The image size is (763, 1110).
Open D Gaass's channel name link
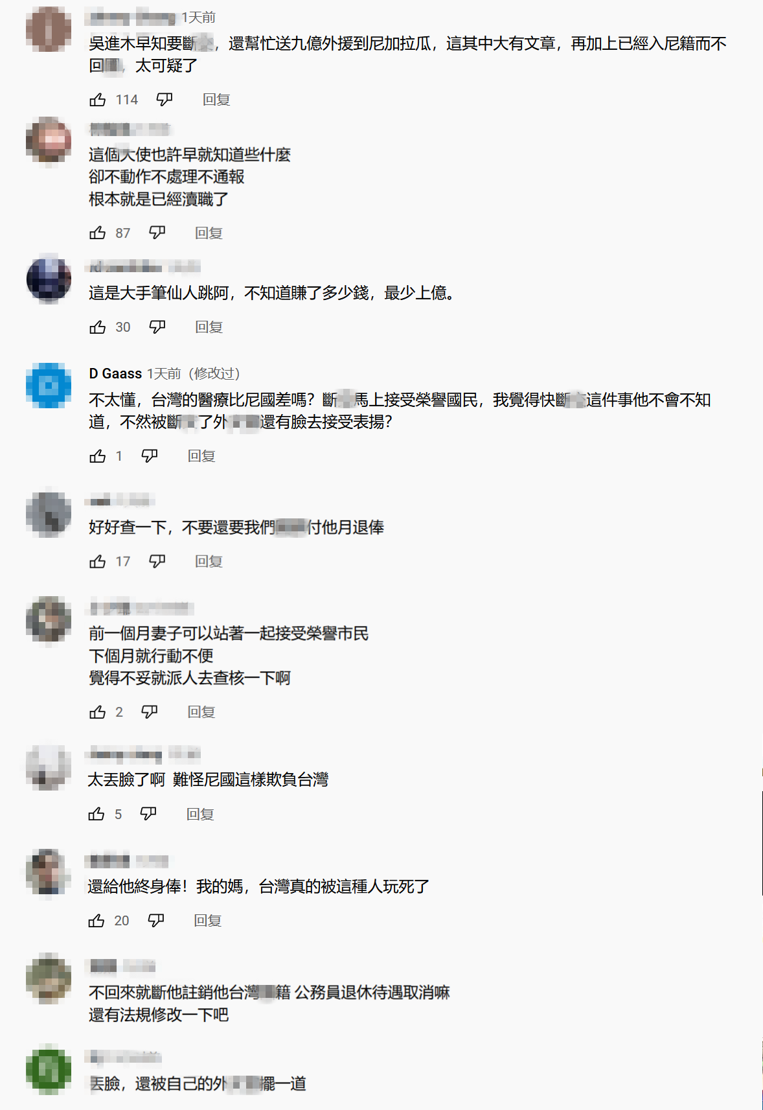[x=115, y=374]
